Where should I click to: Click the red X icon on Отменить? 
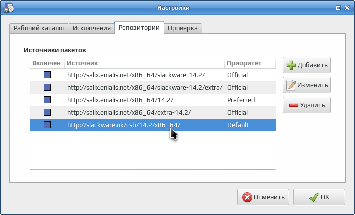pos(247,197)
